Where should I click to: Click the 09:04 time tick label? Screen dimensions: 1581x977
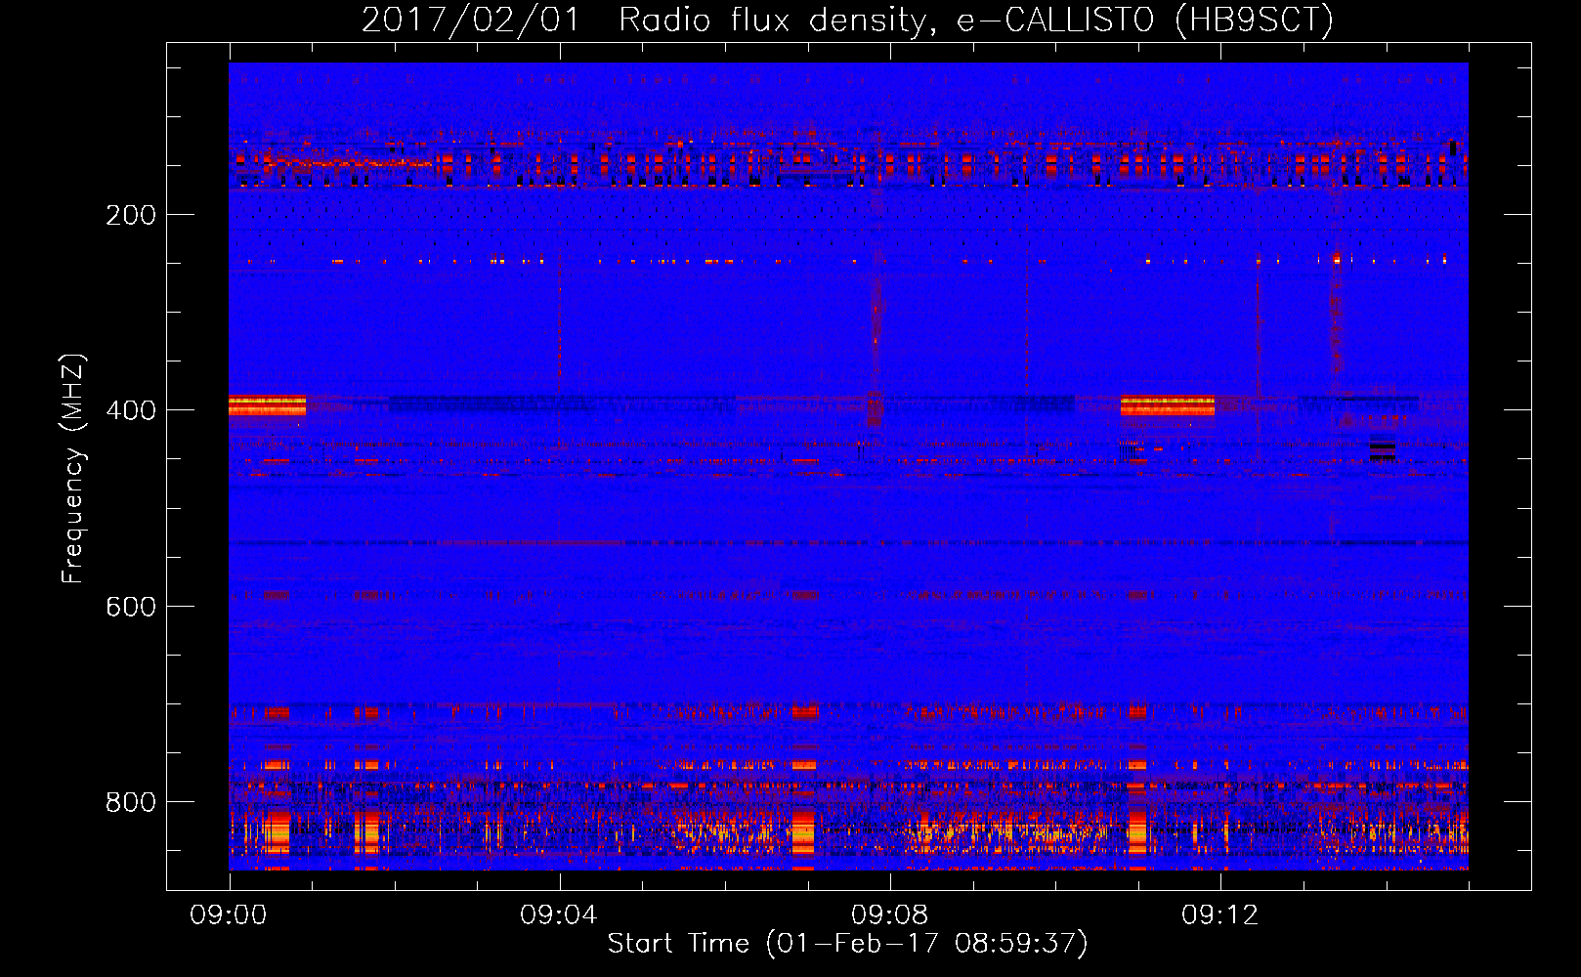pyautogui.click(x=559, y=915)
